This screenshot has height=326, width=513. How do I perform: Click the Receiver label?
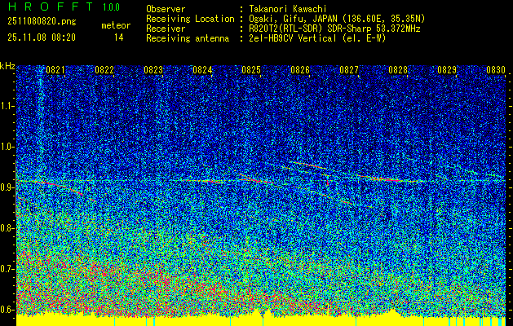(166, 29)
